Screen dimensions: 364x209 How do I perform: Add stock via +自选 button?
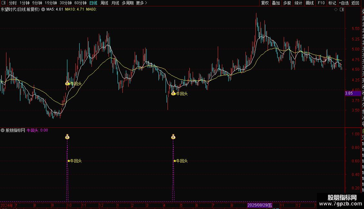click(x=344, y=3)
